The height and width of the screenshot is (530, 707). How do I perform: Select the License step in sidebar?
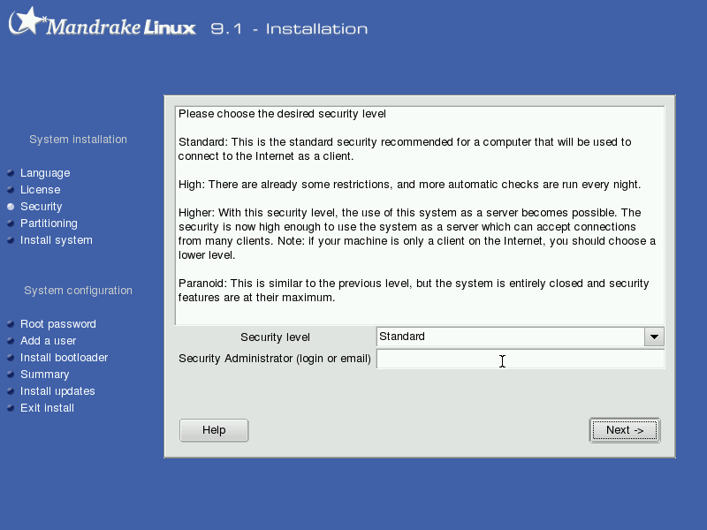coord(40,190)
